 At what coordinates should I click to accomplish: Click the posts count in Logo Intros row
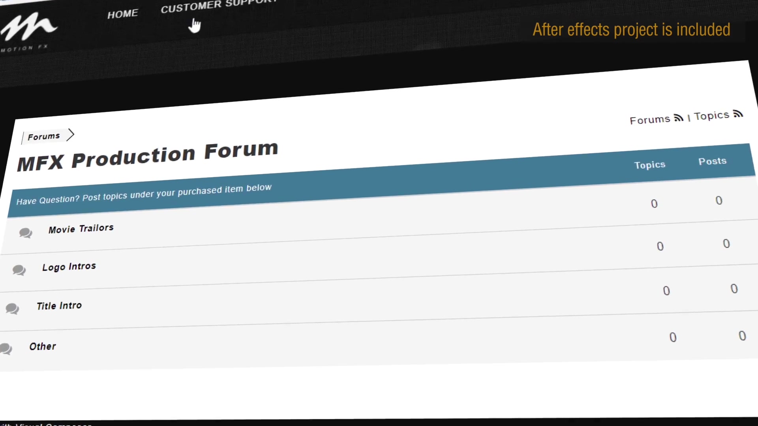726,243
